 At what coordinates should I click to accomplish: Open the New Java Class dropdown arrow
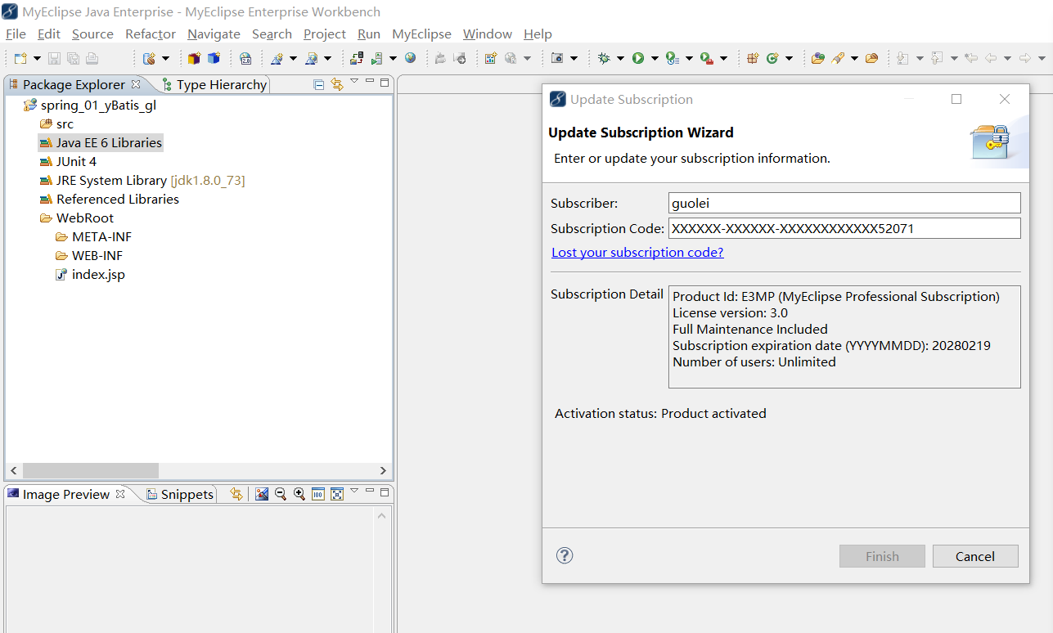[x=789, y=58]
